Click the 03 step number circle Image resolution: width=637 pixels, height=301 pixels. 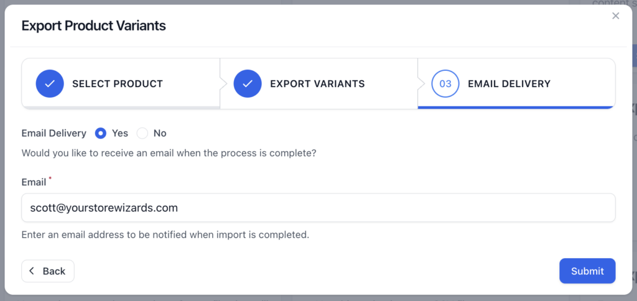[445, 84]
